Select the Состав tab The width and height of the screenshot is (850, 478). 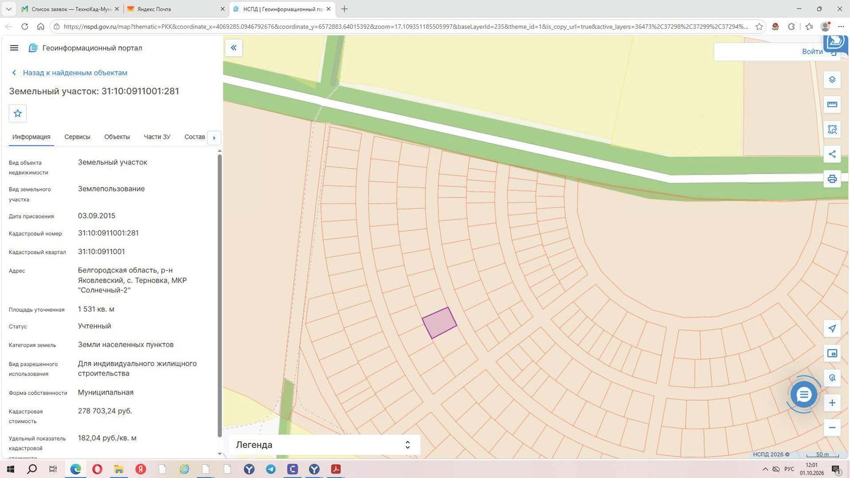click(x=195, y=137)
